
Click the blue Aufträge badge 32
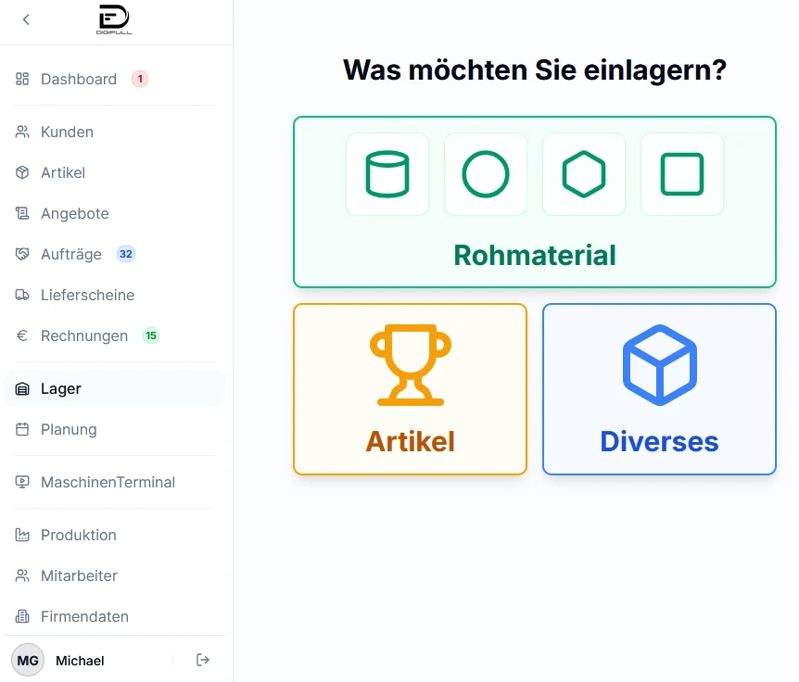(126, 254)
